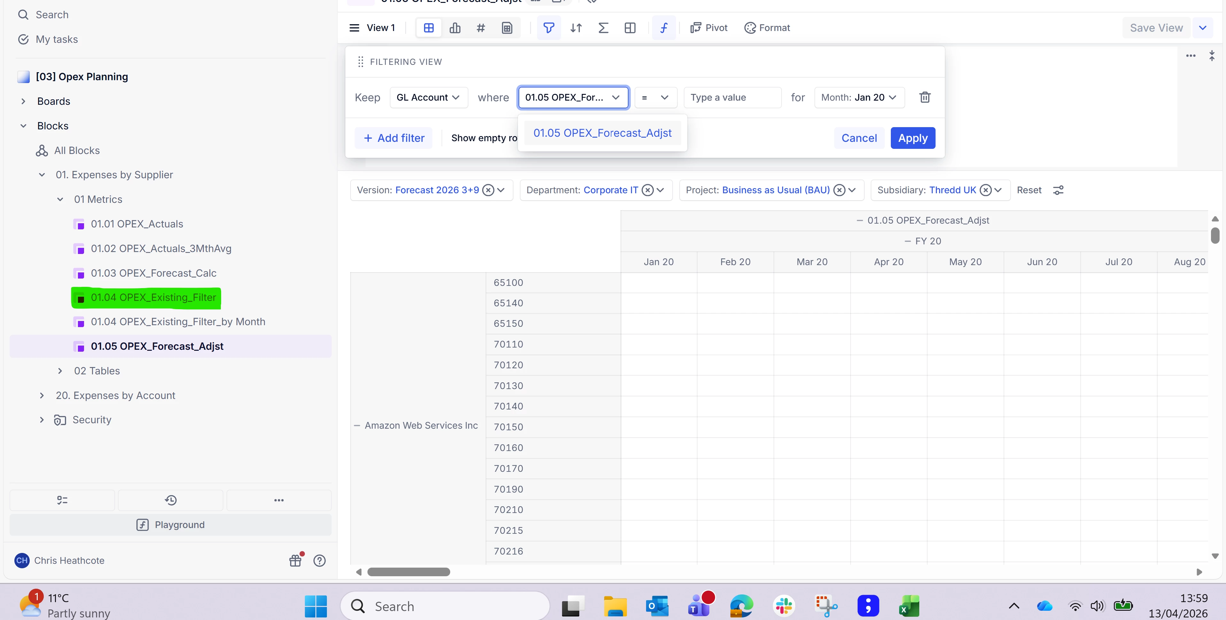Viewport: 1226px width, 620px height.
Task: Click the Type a value field
Action: pyautogui.click(x=731, y=97)
